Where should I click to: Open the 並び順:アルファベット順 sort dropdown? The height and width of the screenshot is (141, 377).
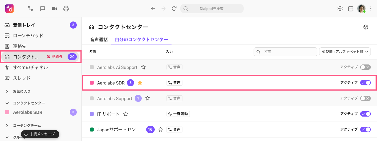click(x=345, y=52)
